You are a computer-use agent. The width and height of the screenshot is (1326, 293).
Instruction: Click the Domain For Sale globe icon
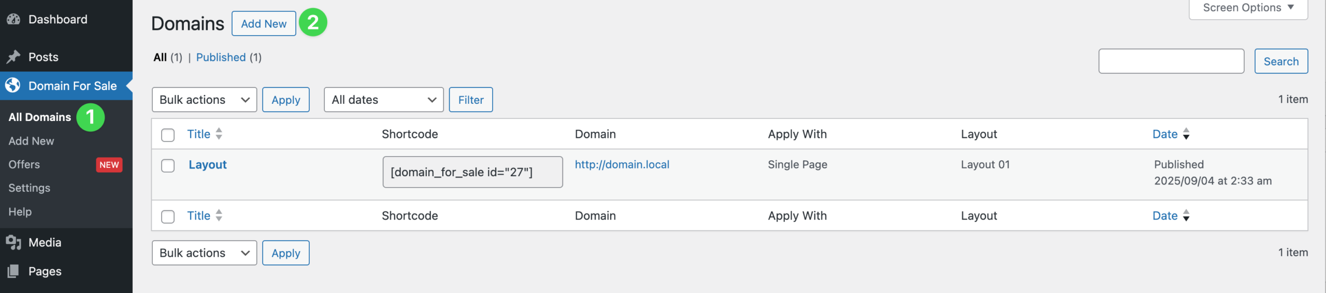pos(13,85)
